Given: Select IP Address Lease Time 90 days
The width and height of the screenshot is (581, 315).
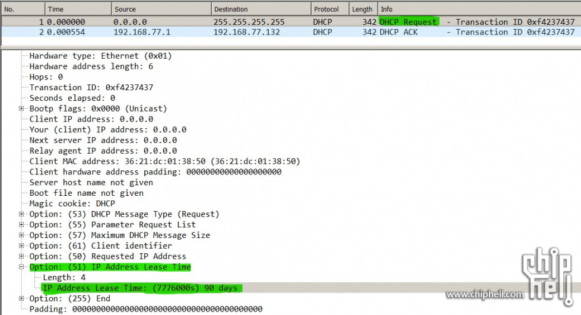Looking at the screenshot, I should [x=140, y=288].
